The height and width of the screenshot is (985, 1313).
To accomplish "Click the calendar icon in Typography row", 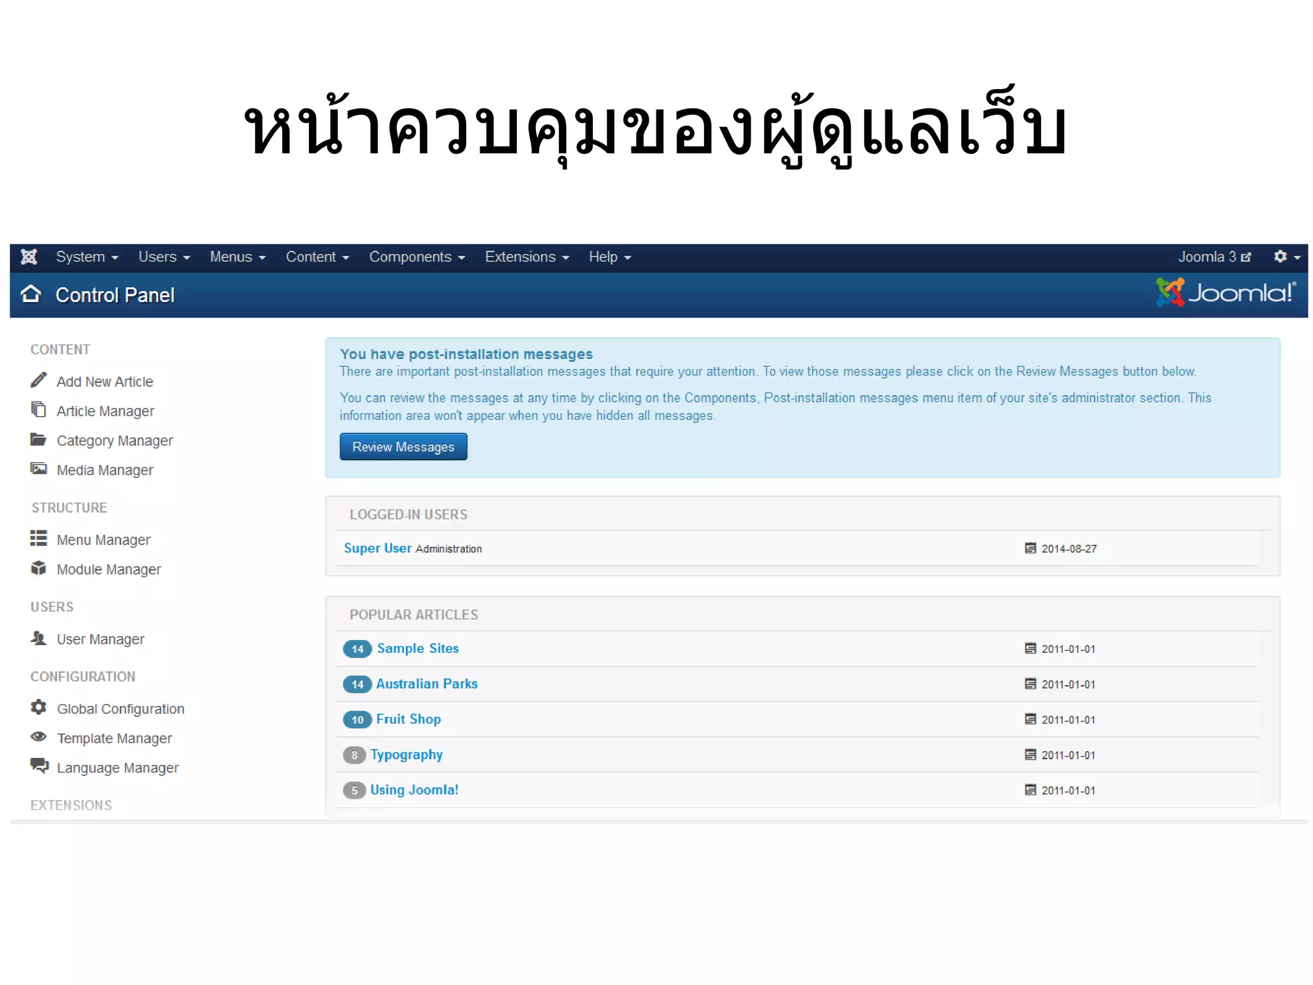I will (x=1030, y=754).
